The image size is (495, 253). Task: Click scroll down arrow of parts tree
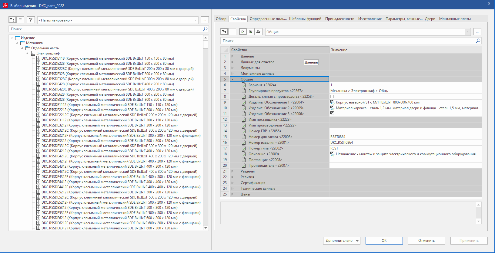click(206, 228)
